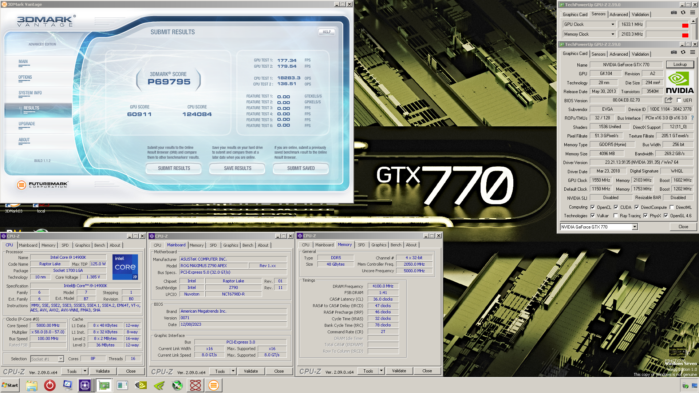Click the Lookup button in GPU-Z
Screen dimensions: 699x393
680,64
